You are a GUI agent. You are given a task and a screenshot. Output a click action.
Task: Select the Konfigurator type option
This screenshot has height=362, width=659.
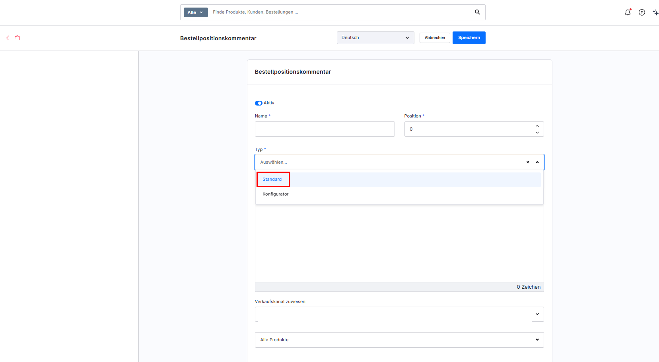pos(398,194)
